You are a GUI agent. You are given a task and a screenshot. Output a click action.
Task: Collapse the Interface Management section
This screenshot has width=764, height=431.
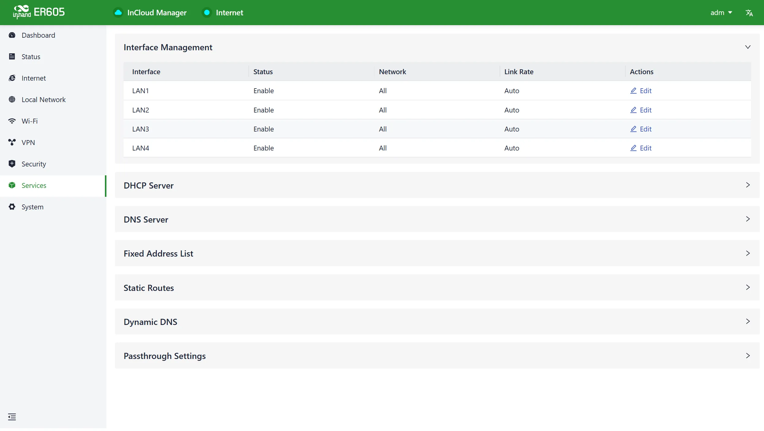(748, 47)
